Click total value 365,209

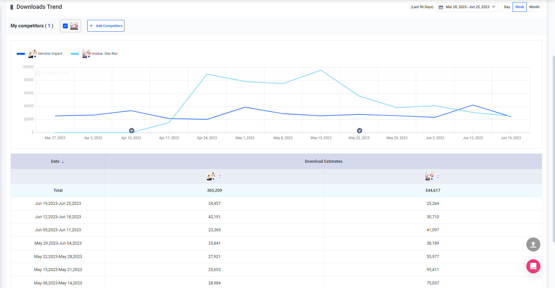click(214, 190)
